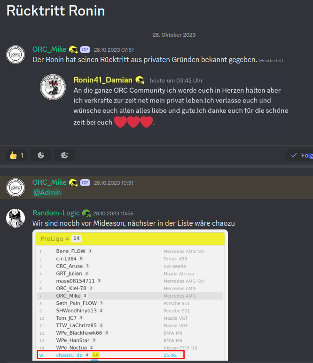The height and width of the screenshot is (363, 313).
Task: Click the 28.10.2023 10:56 timestamp
Action: [113, 213]
